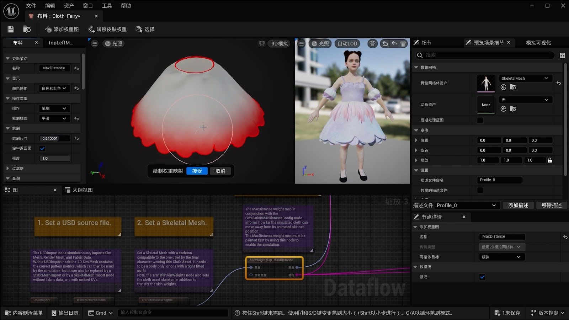
Task: Click the 笔刷尺寸 value slider
Action: point(54,138)
